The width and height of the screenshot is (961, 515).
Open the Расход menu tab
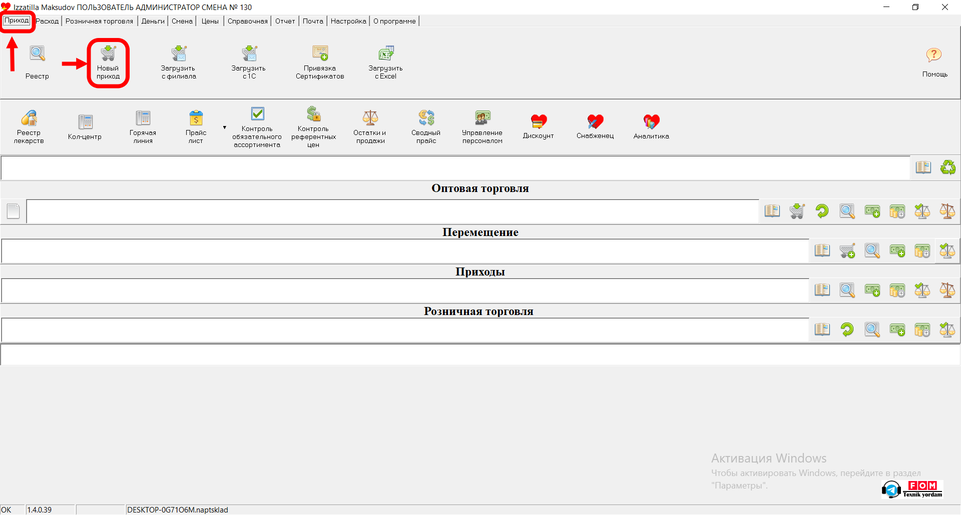[x=48, y=21]
